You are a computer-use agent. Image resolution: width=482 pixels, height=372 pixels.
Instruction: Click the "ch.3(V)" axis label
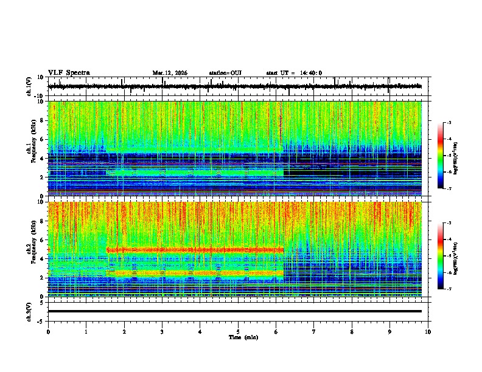[x=29, y=312]
